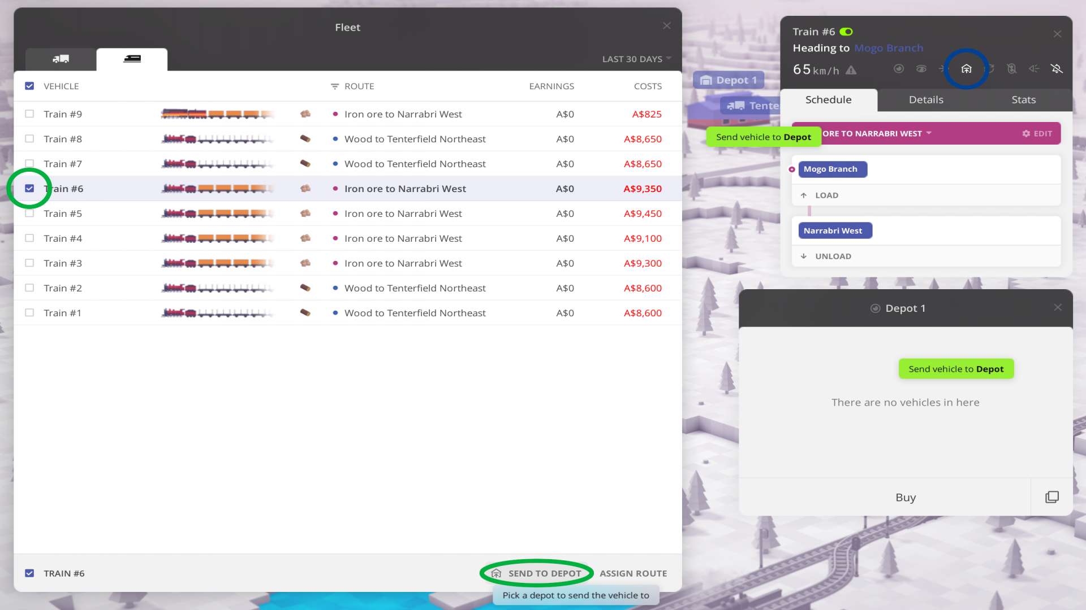Image resolution: width=1086 pixels, height=610 pixels.
Task: Click the Train #1 locomotive thumbnail
Action: 218,313
